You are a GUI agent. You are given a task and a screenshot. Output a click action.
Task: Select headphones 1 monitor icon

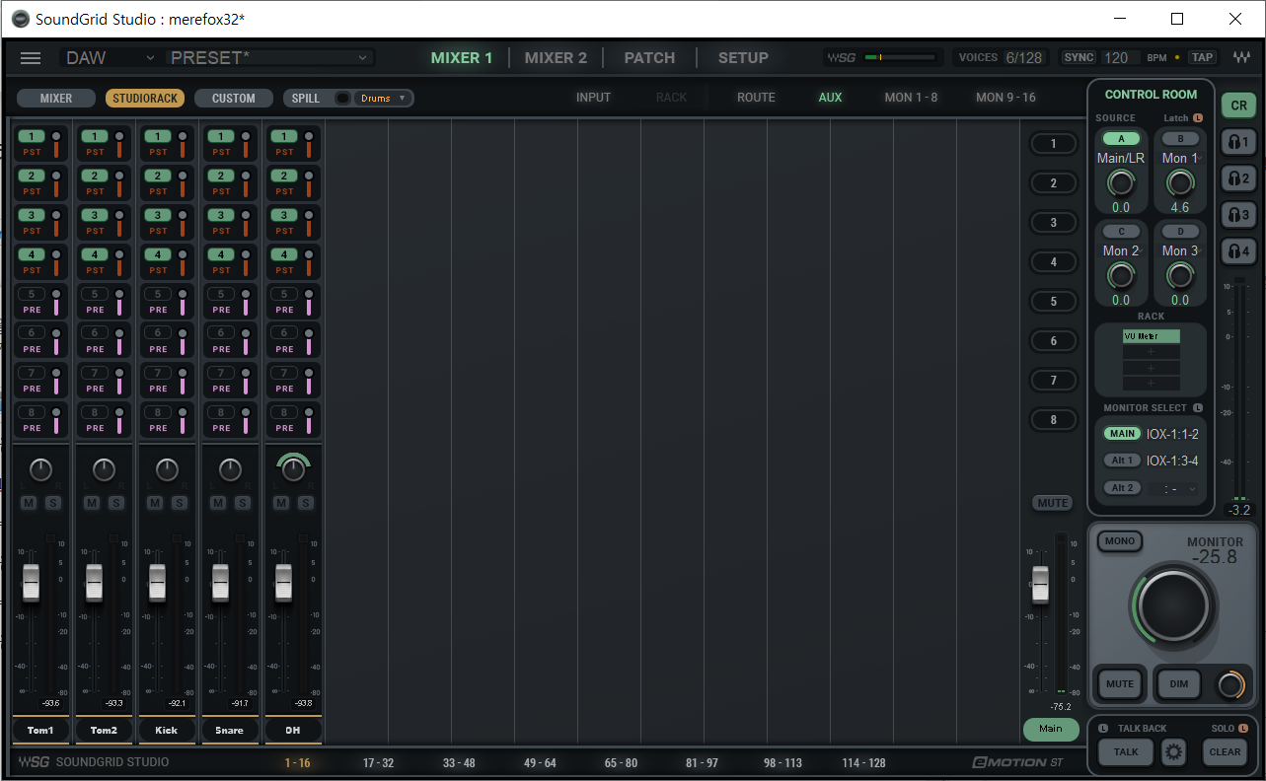(1237, 142)
